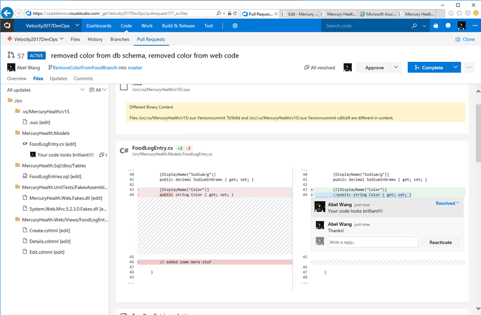Click the Search code input box
Image resolution: width=481 pixels, height=315 pixels.
pos(365,26)
